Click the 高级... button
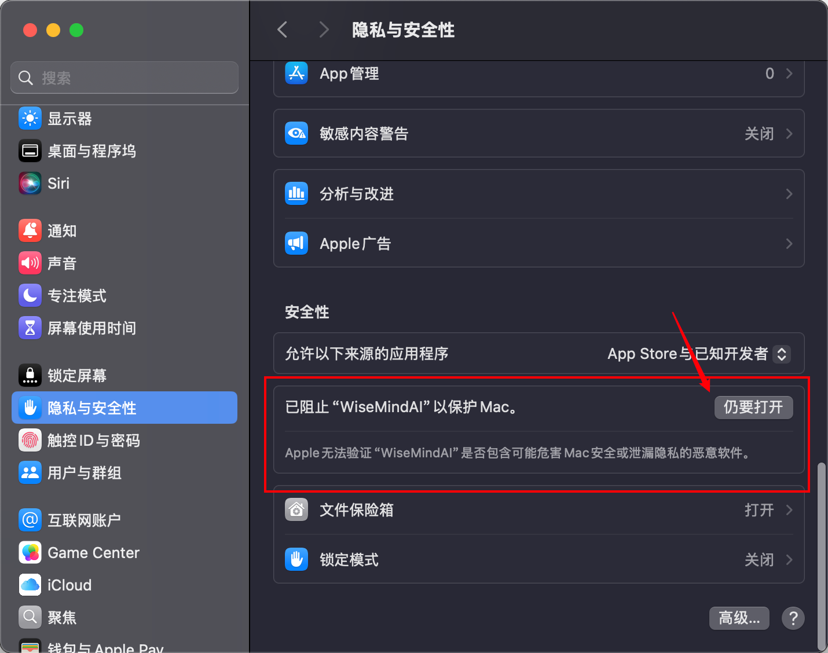The height and width of the screenshot is (653, 828). 739,618
